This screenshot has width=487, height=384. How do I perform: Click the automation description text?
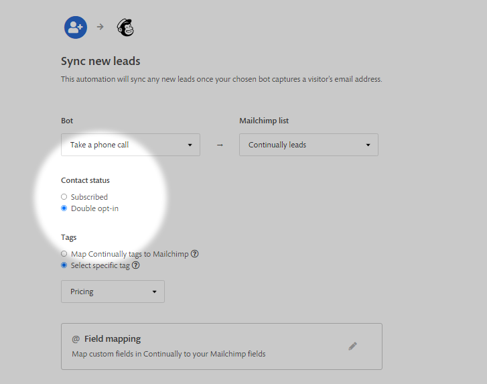point(222,79)
